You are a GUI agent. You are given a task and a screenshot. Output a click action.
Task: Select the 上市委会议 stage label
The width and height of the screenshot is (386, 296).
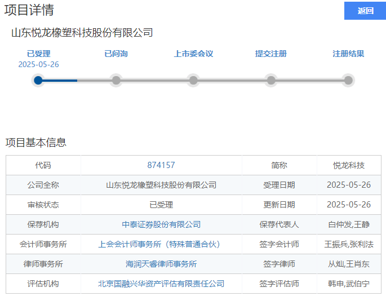[193, 54]
